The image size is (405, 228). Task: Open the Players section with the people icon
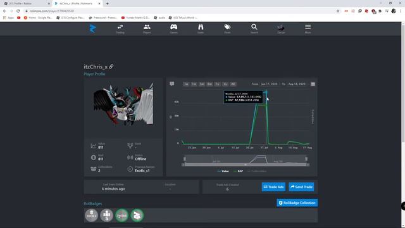[147, 28]
